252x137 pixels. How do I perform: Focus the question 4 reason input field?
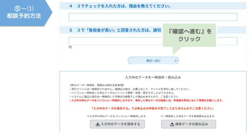[153, 17]
